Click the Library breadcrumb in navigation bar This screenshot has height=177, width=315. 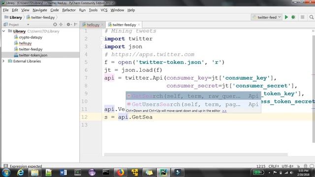13,18
